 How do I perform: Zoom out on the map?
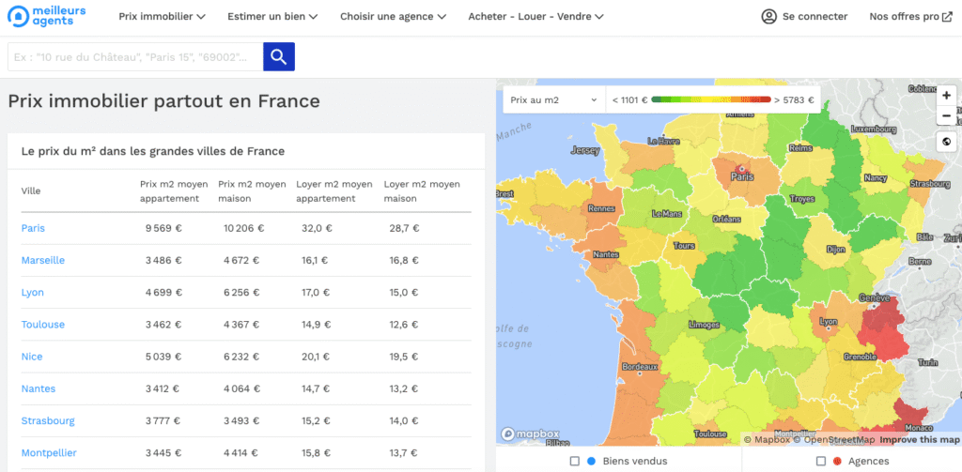click(x=946, y=116)
